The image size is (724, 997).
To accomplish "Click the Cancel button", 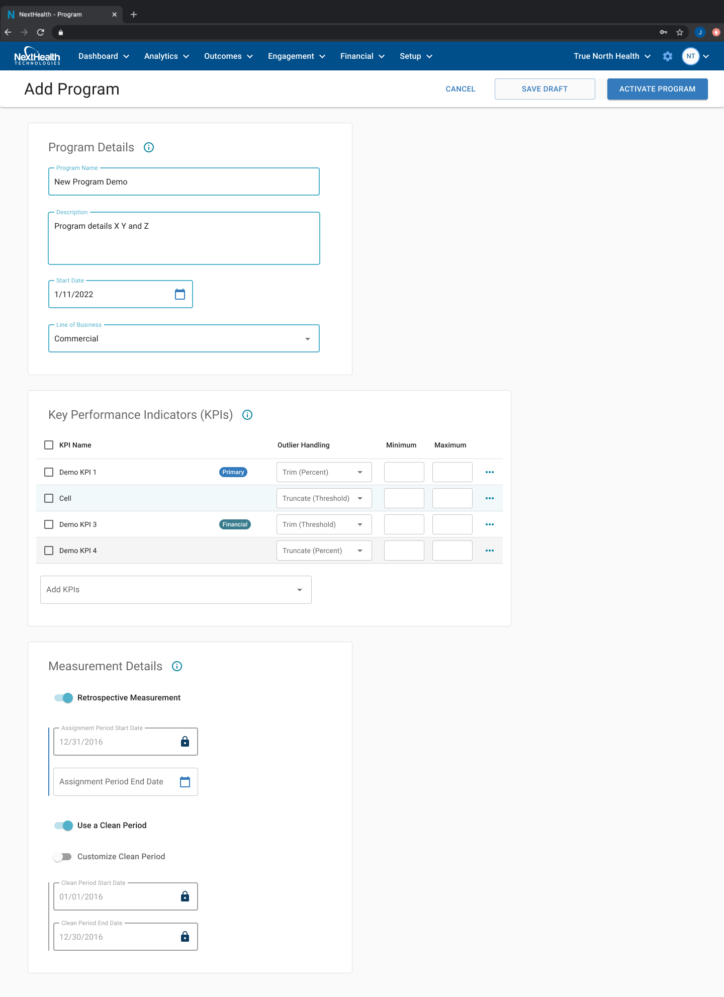I will point(461,89).
